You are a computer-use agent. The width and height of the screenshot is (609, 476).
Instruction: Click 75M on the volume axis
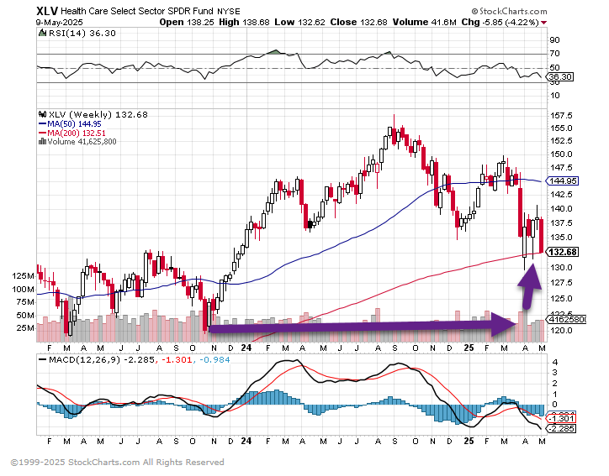point(25,302)
